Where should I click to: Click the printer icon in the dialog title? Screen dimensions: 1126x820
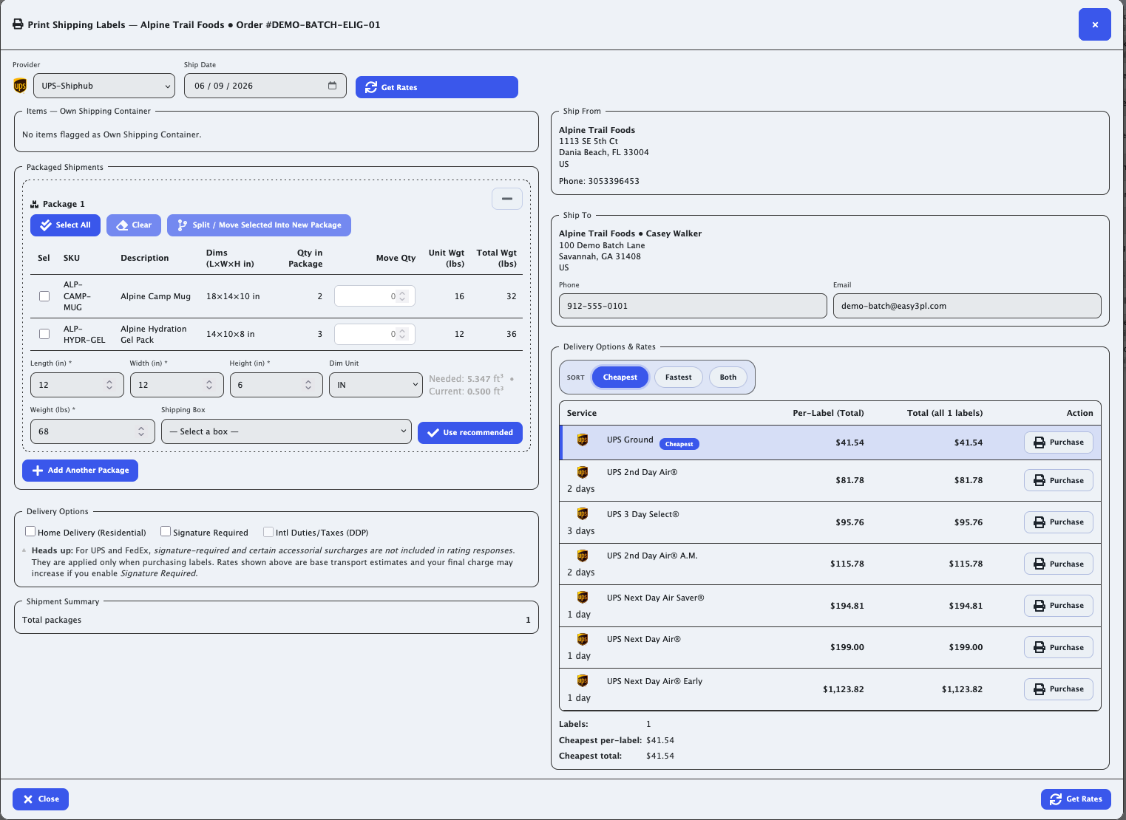tap(18, 24)
